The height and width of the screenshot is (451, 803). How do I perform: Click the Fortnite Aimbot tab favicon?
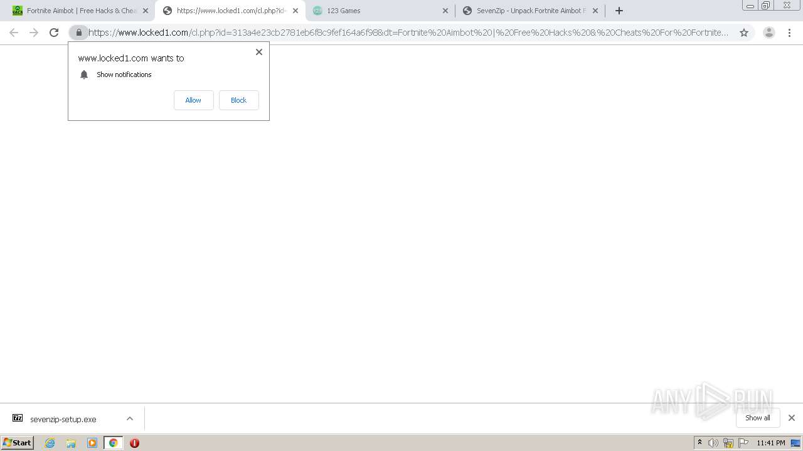(18, 11)
